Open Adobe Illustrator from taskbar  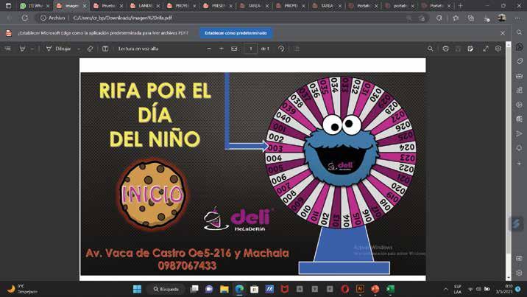coord(360,289)
